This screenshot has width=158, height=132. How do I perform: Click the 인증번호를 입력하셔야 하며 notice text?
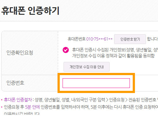click(65, 107)
